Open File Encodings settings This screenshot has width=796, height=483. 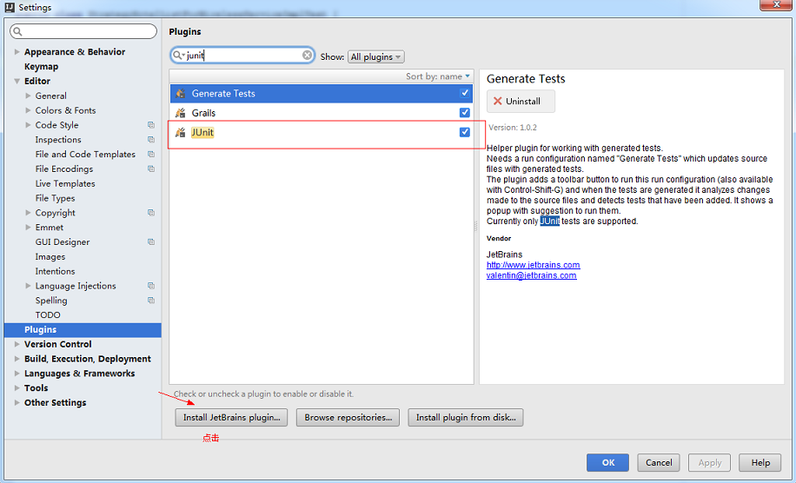point(64,169)
